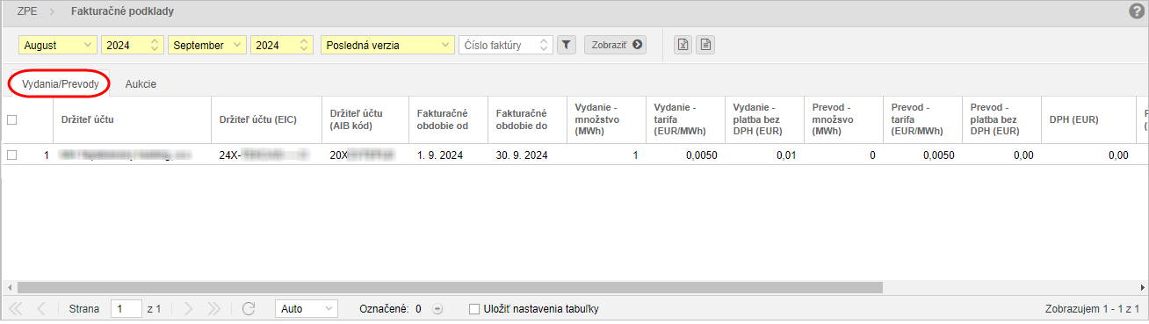Enable Uložiť nastavenia tabuľky checkbox
This screenshot has width=1149, height=324.
tap(474, 309)
